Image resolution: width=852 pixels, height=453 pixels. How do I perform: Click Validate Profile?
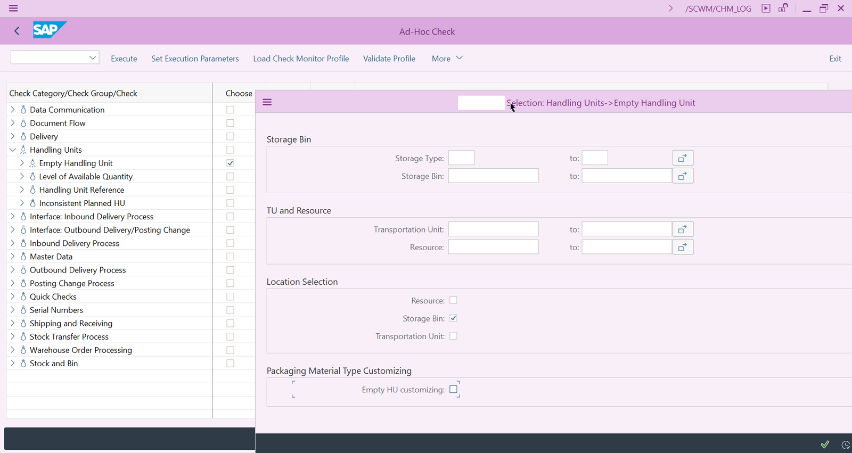[389, 59]
